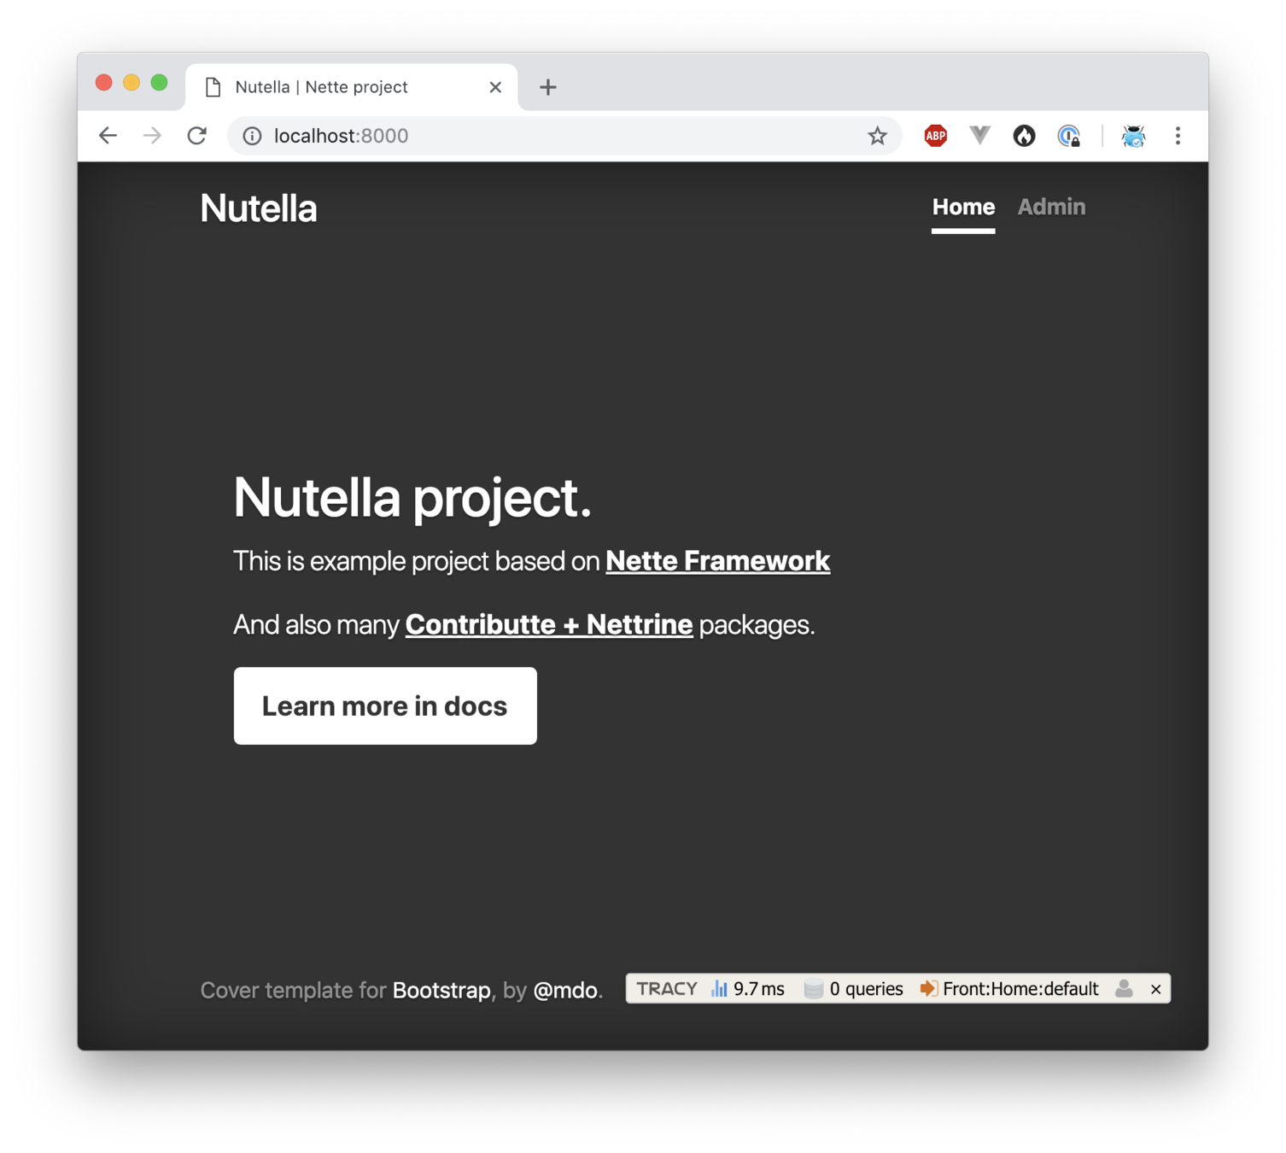Bookmark this page with the star icon
This screenshot has width=1286, height=1153.
(x=877, y=136)
